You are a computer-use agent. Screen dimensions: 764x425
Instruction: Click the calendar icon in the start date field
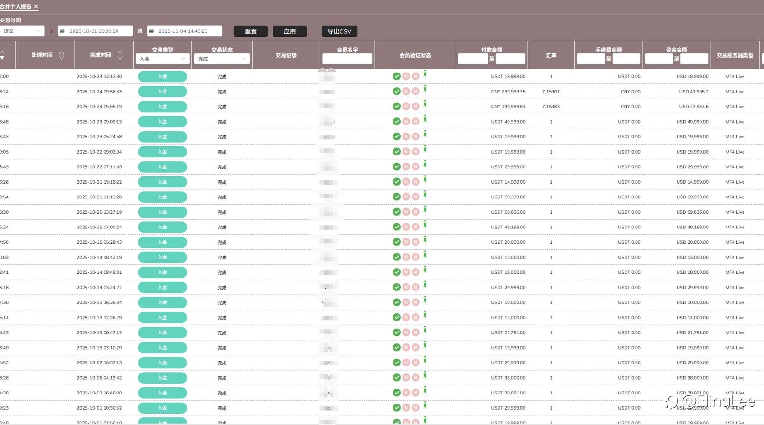[x=62, y=31]
